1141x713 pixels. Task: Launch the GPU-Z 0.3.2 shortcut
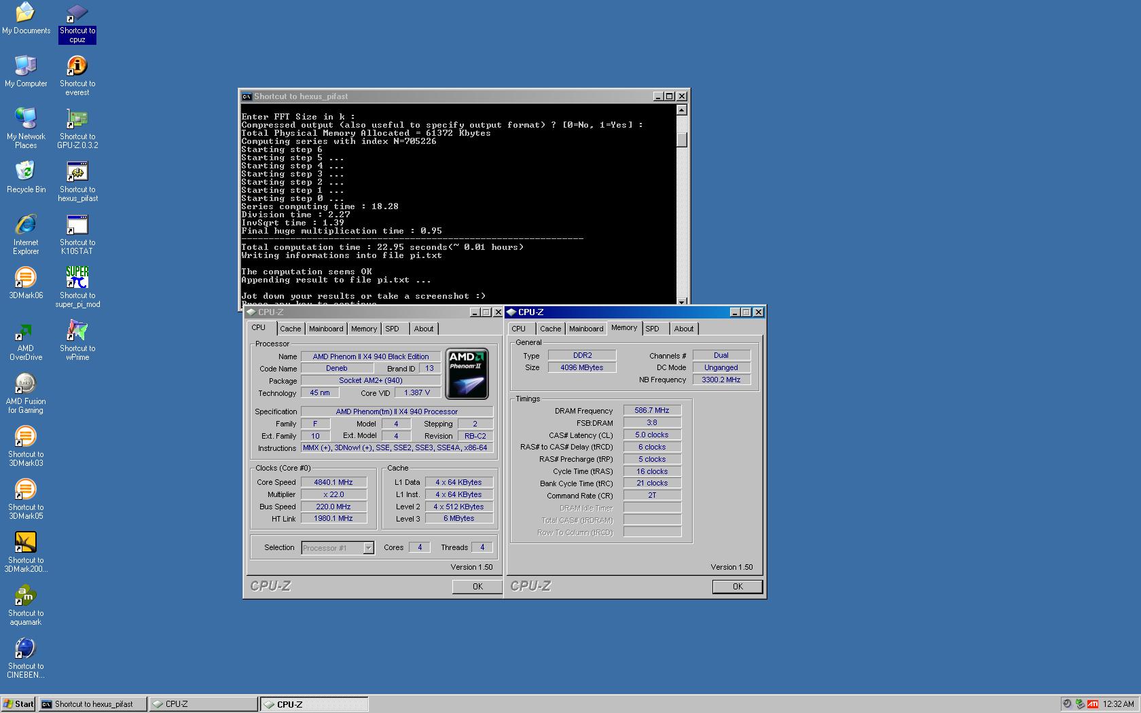[77, 129]
